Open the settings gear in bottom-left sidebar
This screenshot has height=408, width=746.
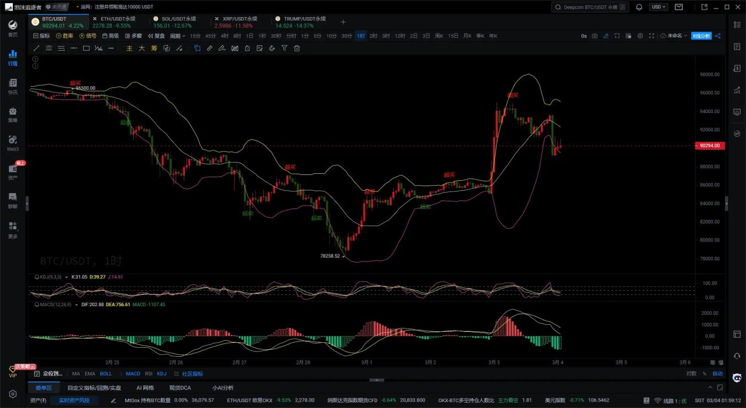click(13, 394)
